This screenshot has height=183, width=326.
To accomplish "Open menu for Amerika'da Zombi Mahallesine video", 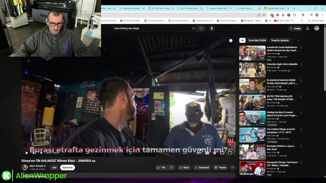I will (x=301, y=48).
